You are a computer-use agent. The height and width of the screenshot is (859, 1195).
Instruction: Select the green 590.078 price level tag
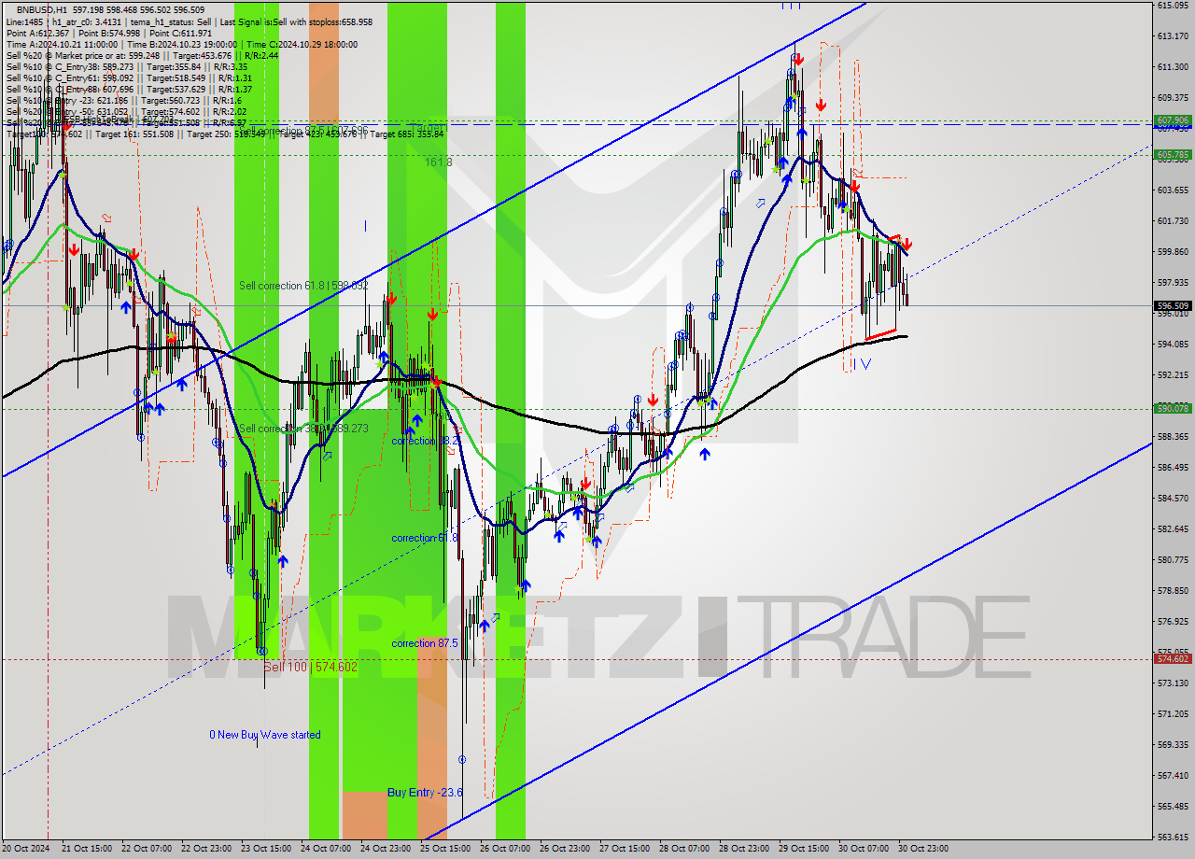pyautogui.click(x=1173, y=408)
